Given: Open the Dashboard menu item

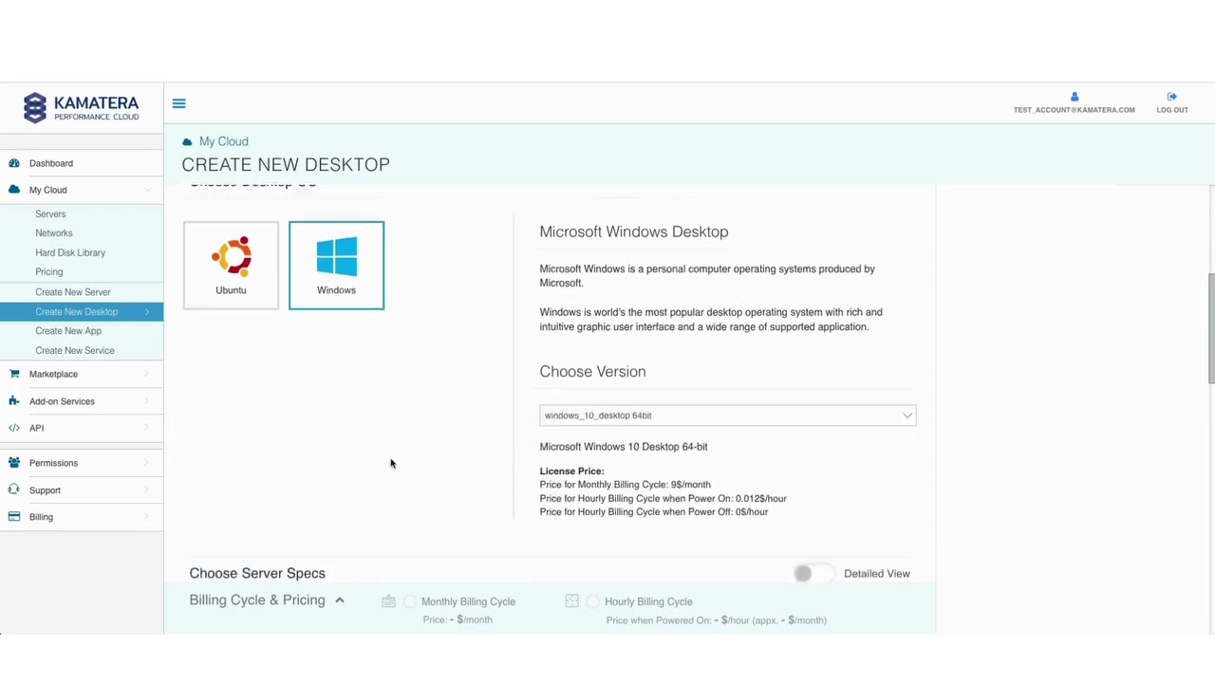Looking at the screenshot, I should coord(82,163).
